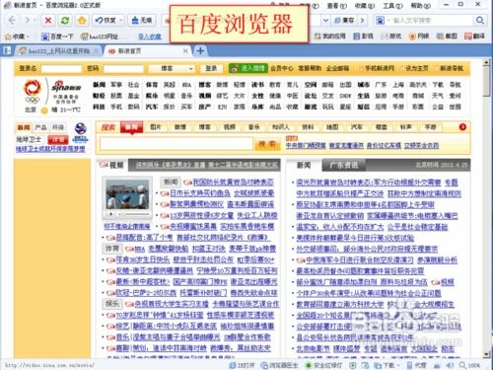Click the play control under video thumbnail

point(111,214)
